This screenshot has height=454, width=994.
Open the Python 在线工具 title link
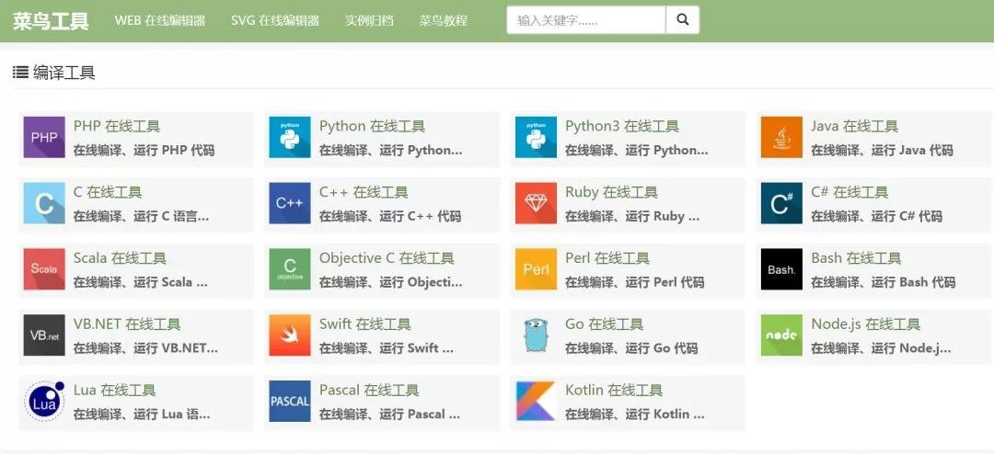tap(372, 126)
